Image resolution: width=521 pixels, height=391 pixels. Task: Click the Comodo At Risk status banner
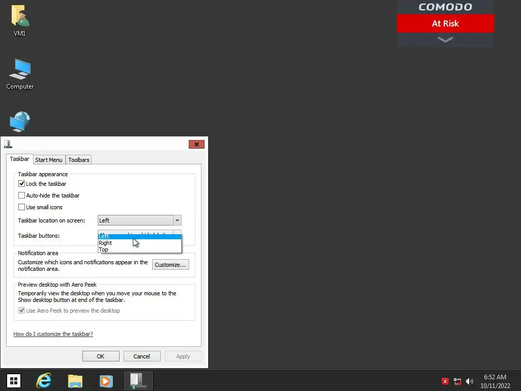pyautogui.click(x=445, y=23)
